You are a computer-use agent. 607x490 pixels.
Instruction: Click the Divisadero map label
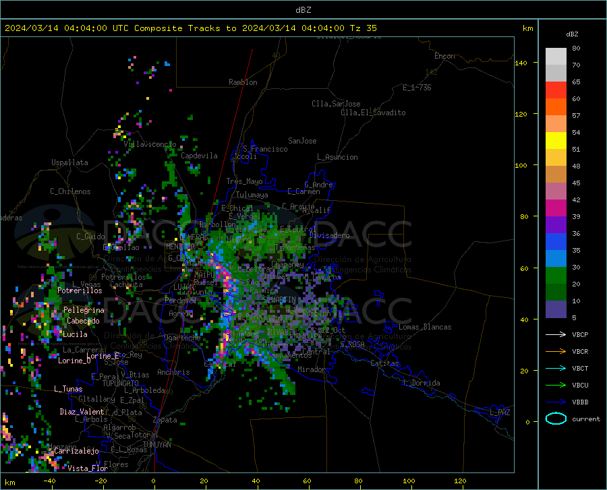329,235
